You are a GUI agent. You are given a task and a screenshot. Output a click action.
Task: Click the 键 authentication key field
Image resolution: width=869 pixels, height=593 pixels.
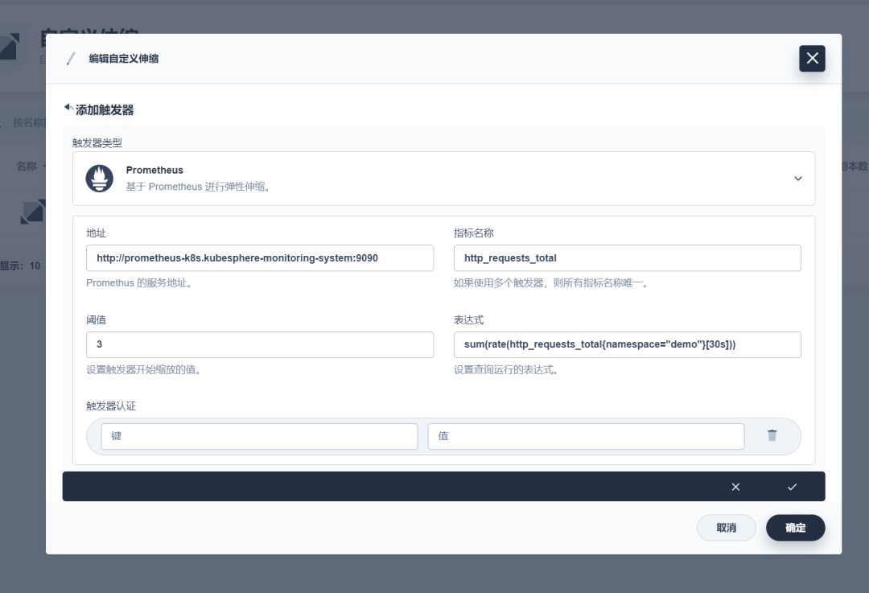tap(259, 436)
